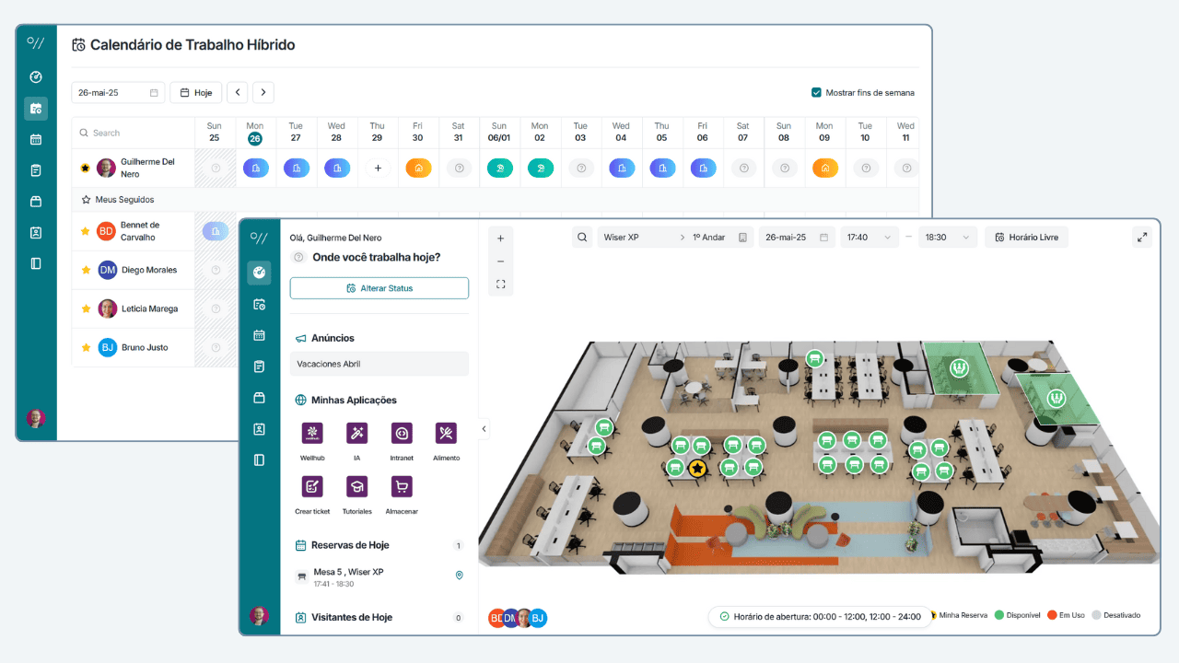Click user avatar at calendar window sidebar bottom
Image resolution: width=1179 pixels, height=663 pixels.
click(36, 418)
